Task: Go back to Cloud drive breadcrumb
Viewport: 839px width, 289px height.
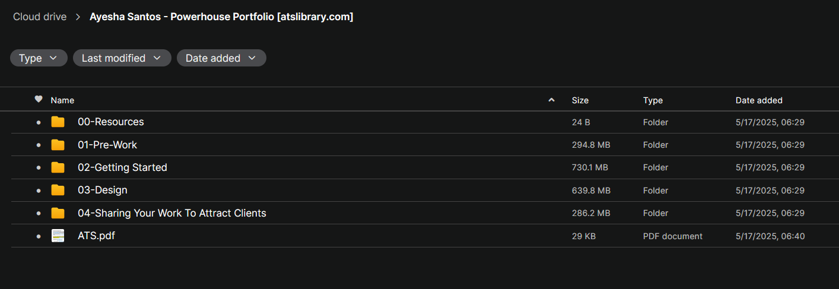Action: pyautogui.click(x=40, y=17)
